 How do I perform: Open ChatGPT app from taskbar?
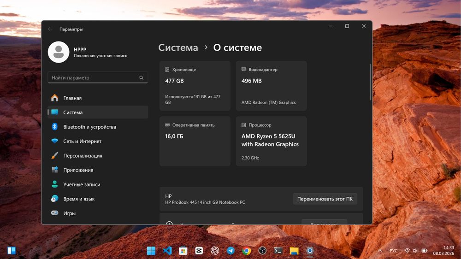215,251
